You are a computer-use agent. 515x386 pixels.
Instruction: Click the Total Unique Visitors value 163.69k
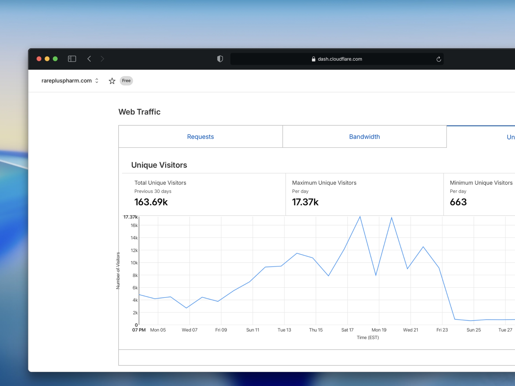point(151,202)
